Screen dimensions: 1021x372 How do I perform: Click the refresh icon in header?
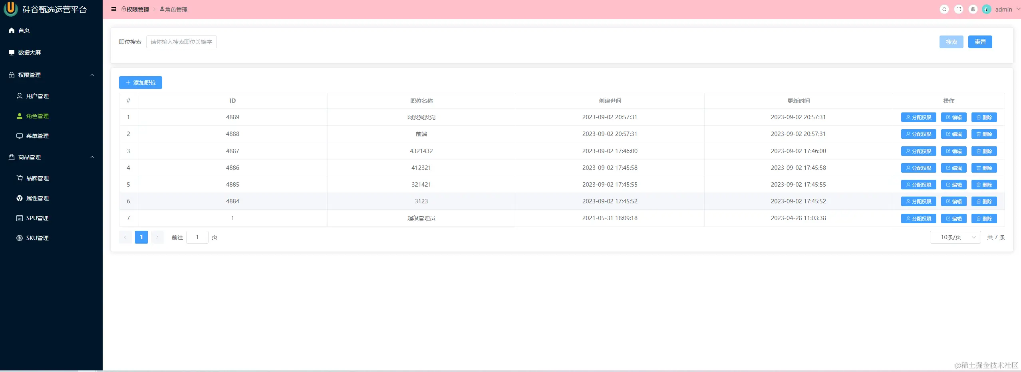[944, 9]
